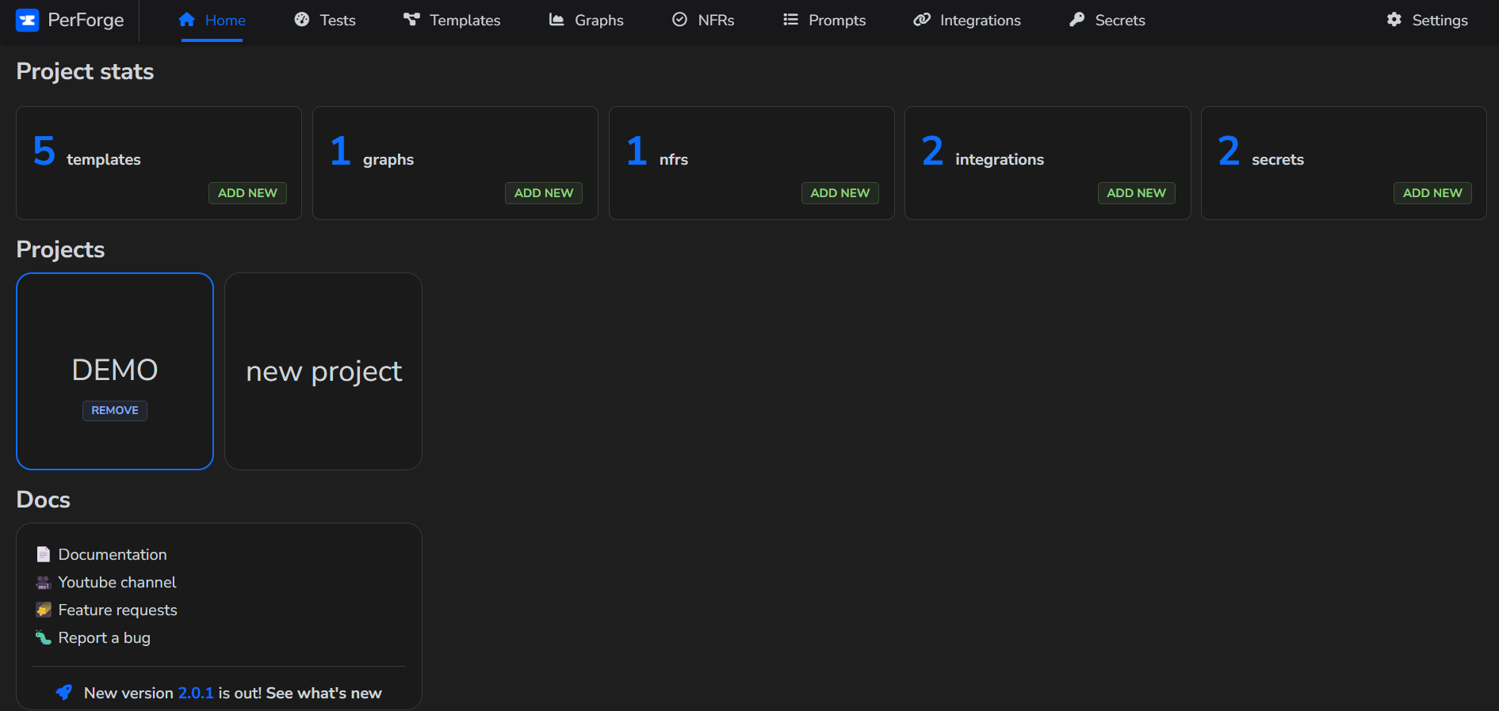Add a new graph
Viewport: 1499px width, 711px height.
pos(544,193)
